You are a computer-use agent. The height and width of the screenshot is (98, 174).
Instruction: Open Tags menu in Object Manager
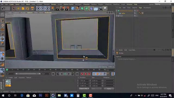tap(140, 8)
